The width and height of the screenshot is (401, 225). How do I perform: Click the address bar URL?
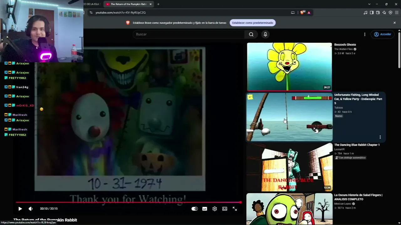point(121,12)
